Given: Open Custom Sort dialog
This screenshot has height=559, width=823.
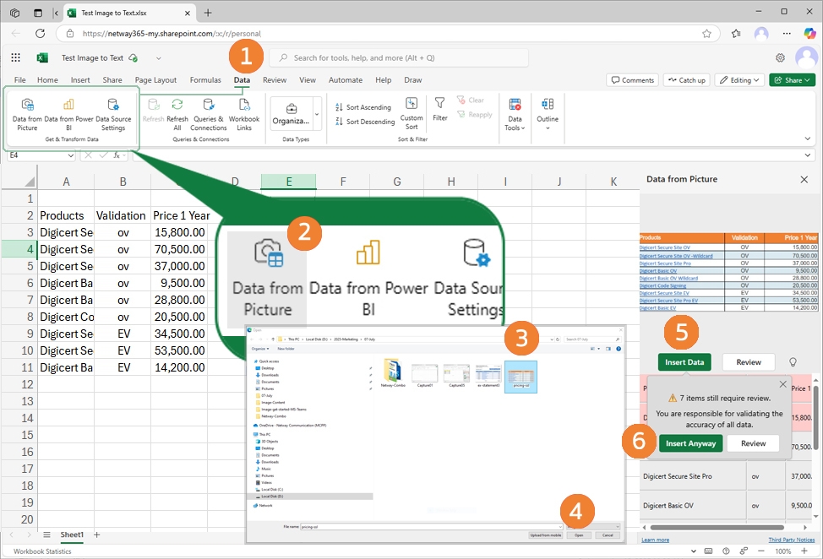Looking at the screenshot, I should [x=411, y=113].
